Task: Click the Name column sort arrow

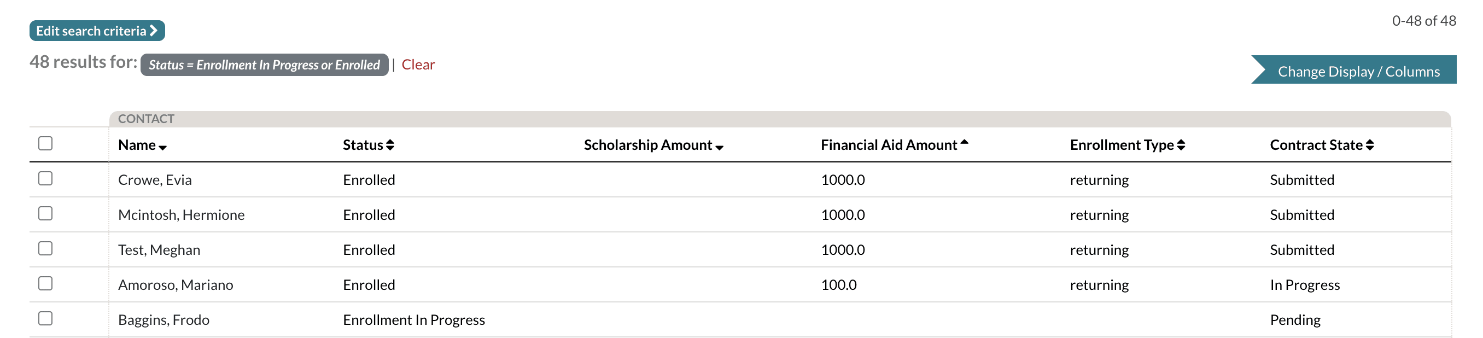Action: 163,148
